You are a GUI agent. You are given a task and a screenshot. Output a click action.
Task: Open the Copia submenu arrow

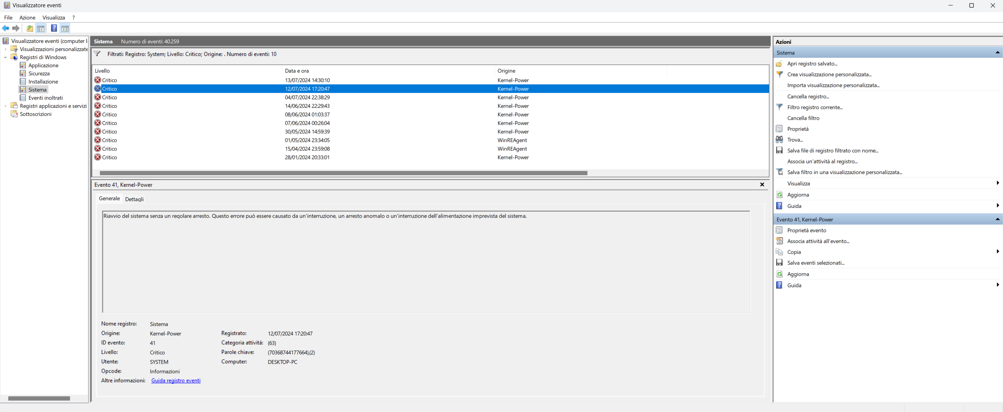(997, 252)
